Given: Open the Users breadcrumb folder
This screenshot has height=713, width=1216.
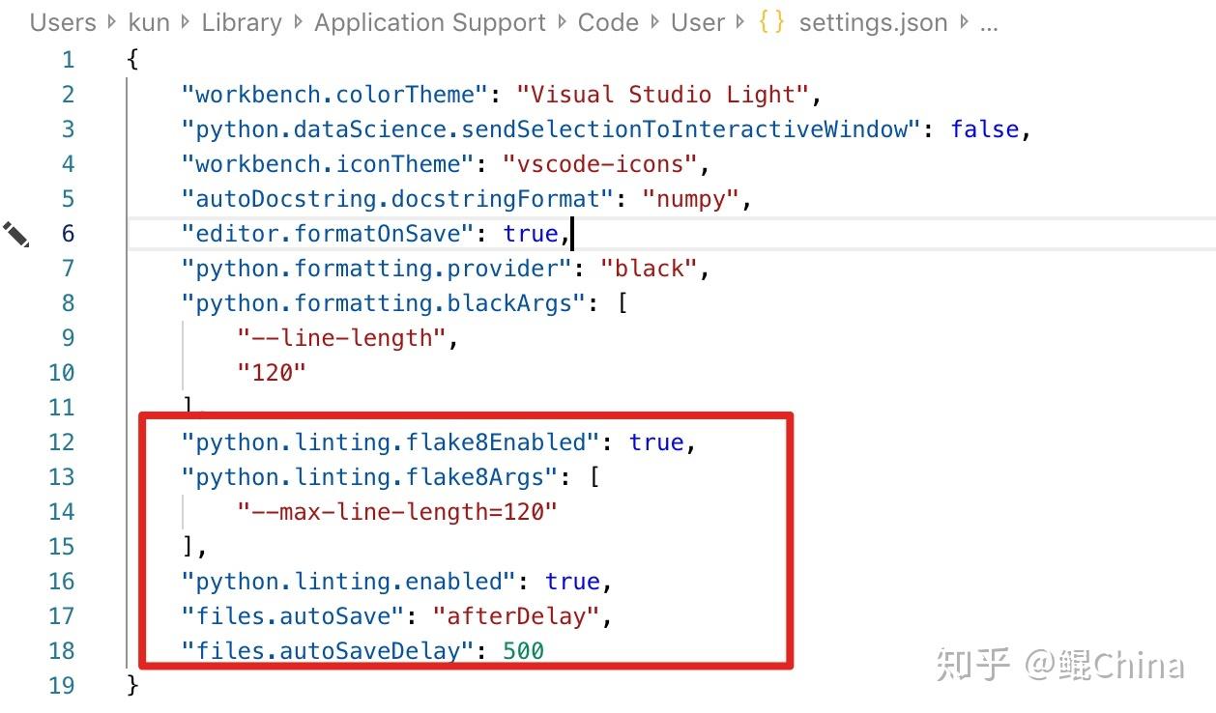Looking at the screenshot, I should [63, 22].
